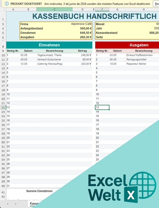Select column C header
The height and width of the screenshot is (208, 159).
pos(54,10)
